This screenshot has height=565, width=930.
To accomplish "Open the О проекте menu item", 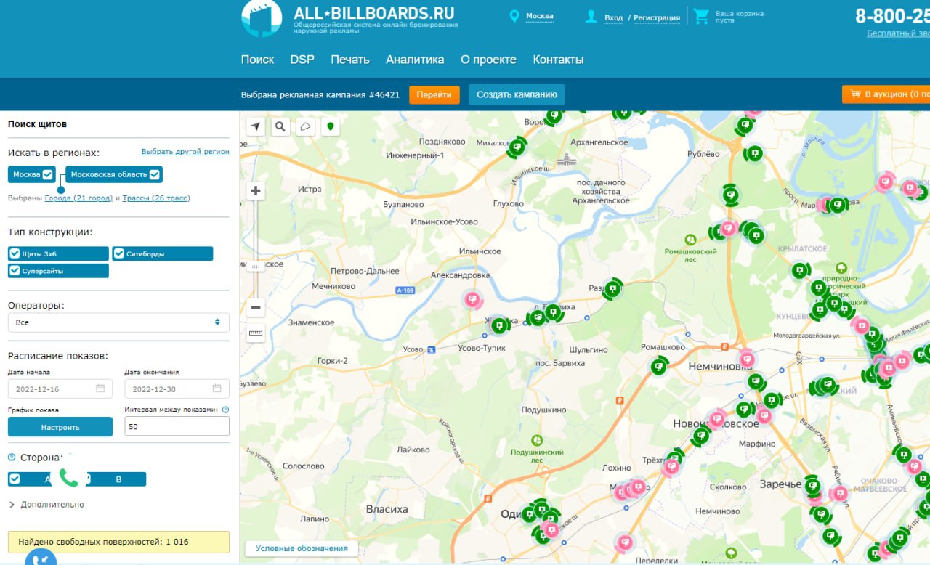I will coord(488,60).
